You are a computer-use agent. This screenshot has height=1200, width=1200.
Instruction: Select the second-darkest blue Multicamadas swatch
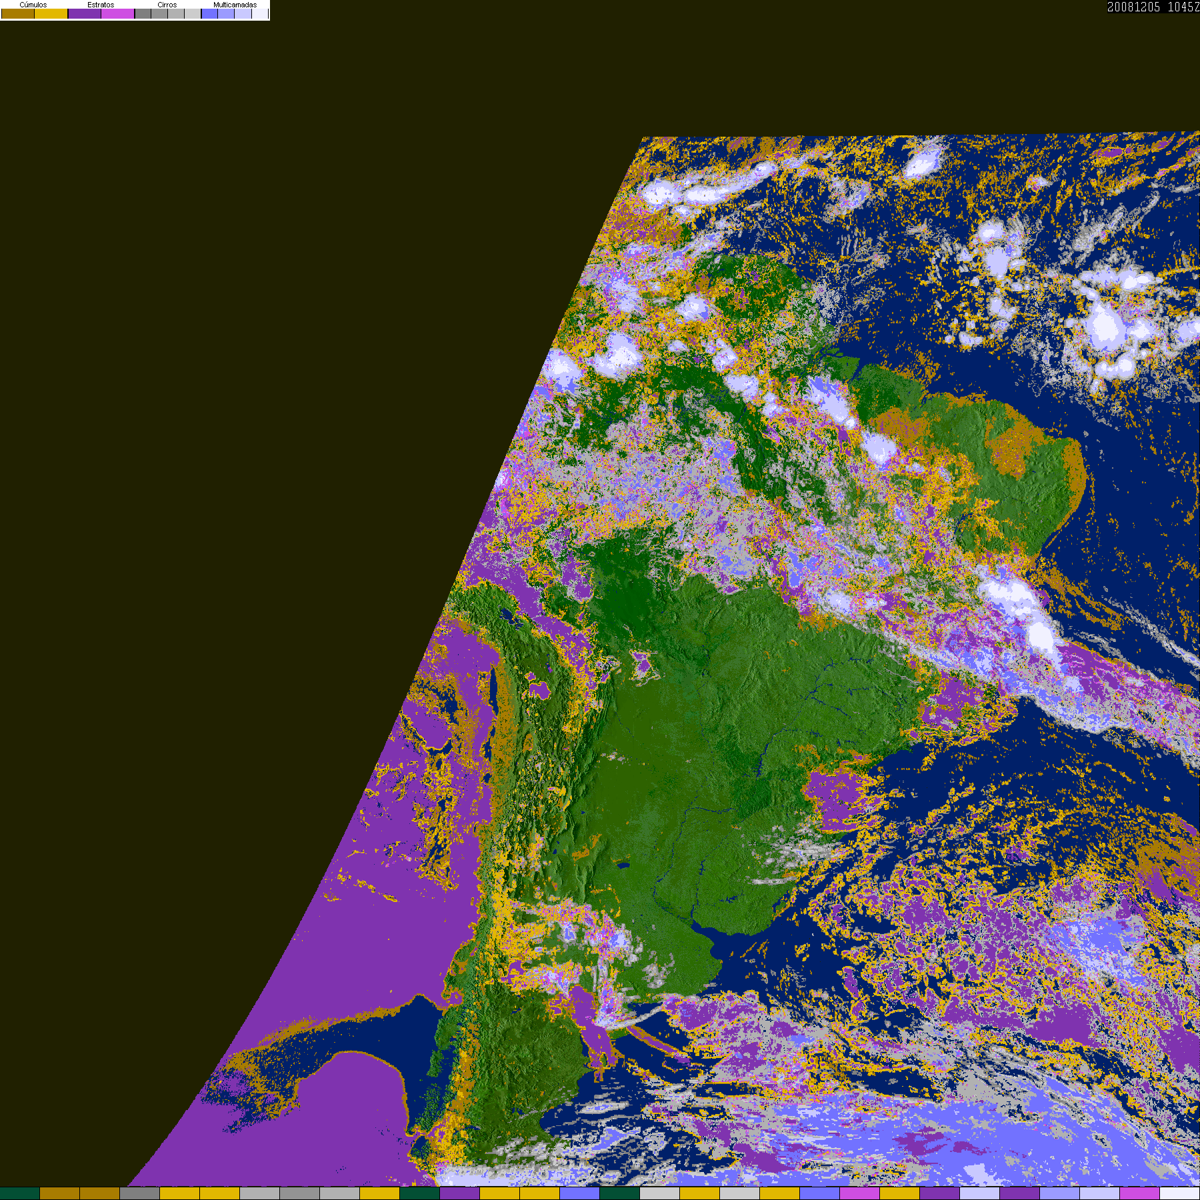(226, 13)
